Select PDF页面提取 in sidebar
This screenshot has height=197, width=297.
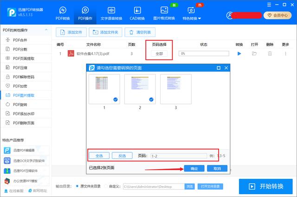pos(26,59)
